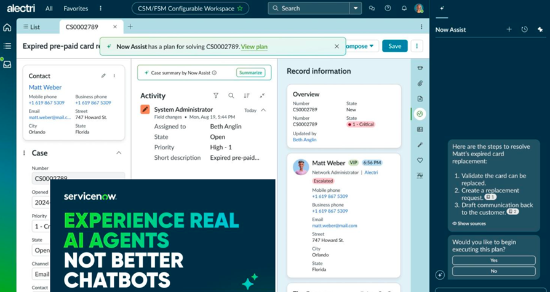
Task: Search within the Activity stream
Action: (x=231, y=96)
